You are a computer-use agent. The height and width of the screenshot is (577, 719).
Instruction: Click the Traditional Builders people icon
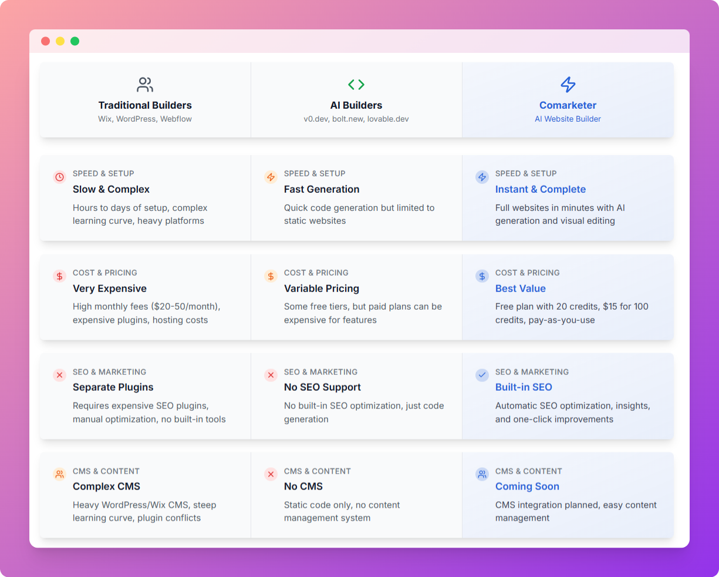coord(145,85)
